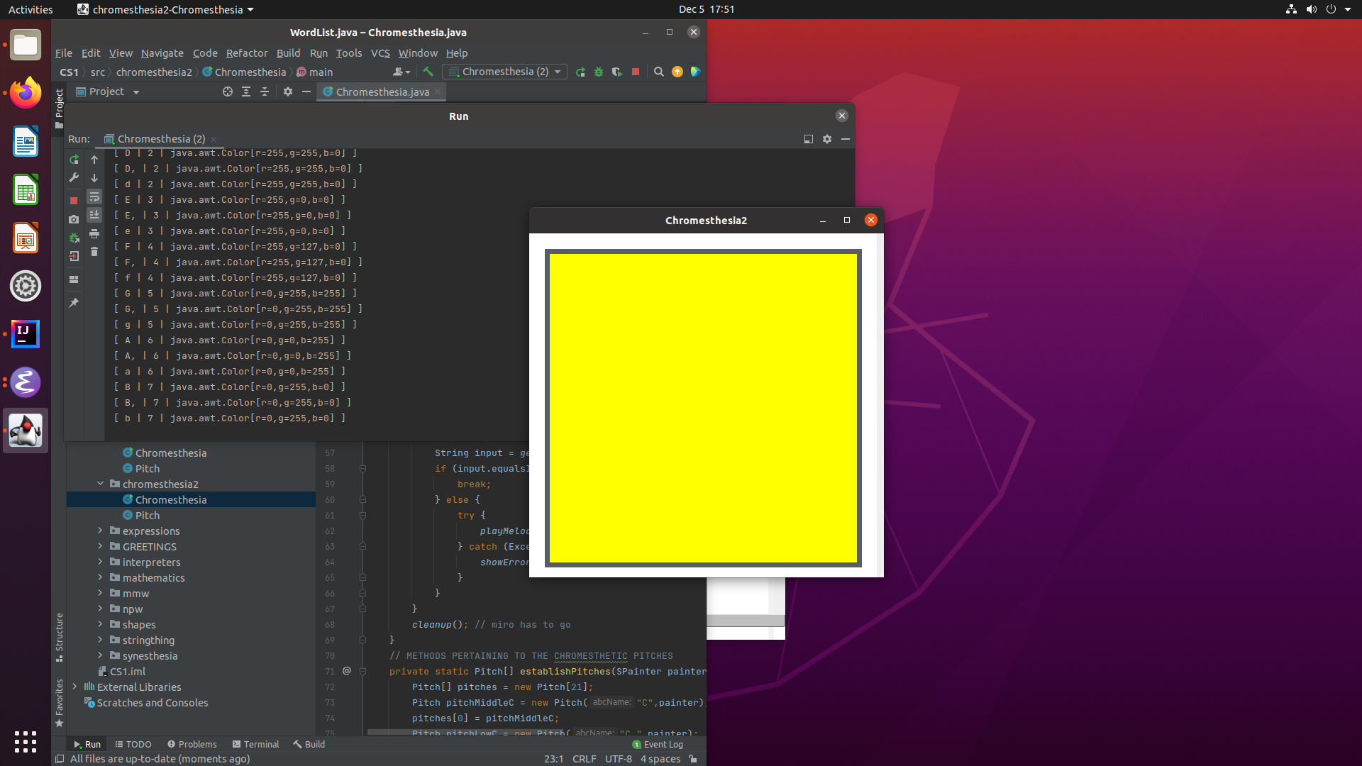Build project with the hammer icon

point(428,72)
